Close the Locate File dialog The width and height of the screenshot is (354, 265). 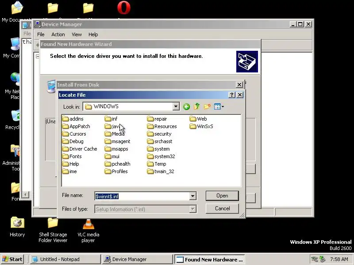240,95
